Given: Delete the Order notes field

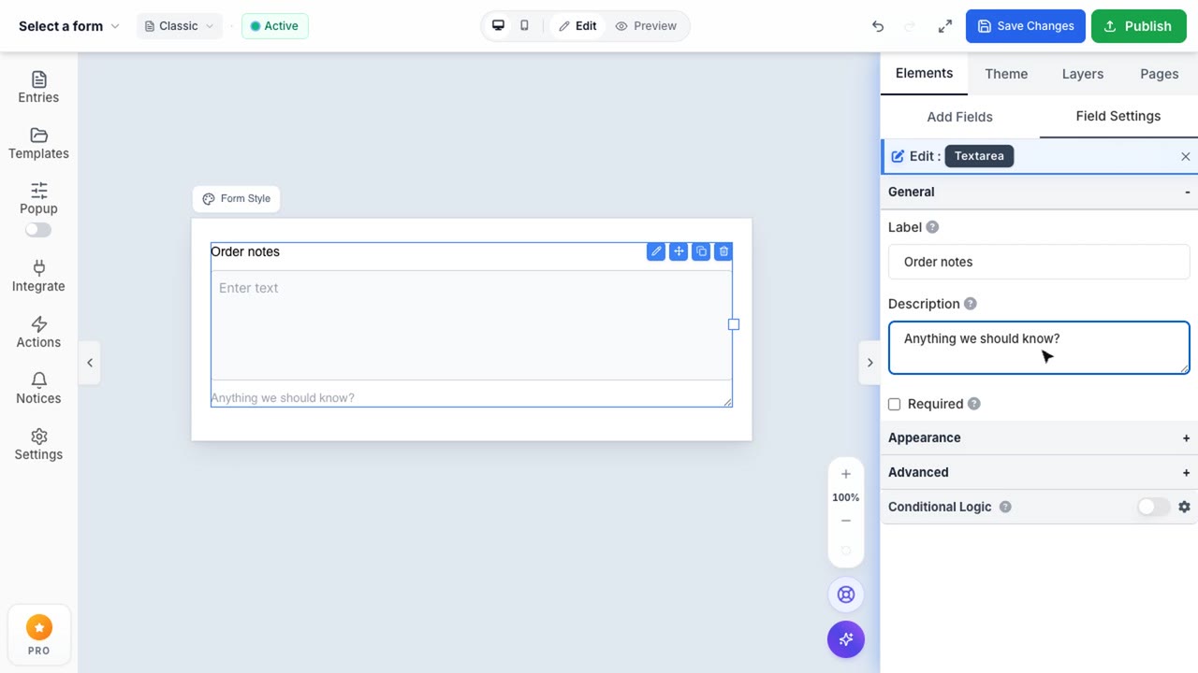Looking at the screenshot, I should [723, 251].
